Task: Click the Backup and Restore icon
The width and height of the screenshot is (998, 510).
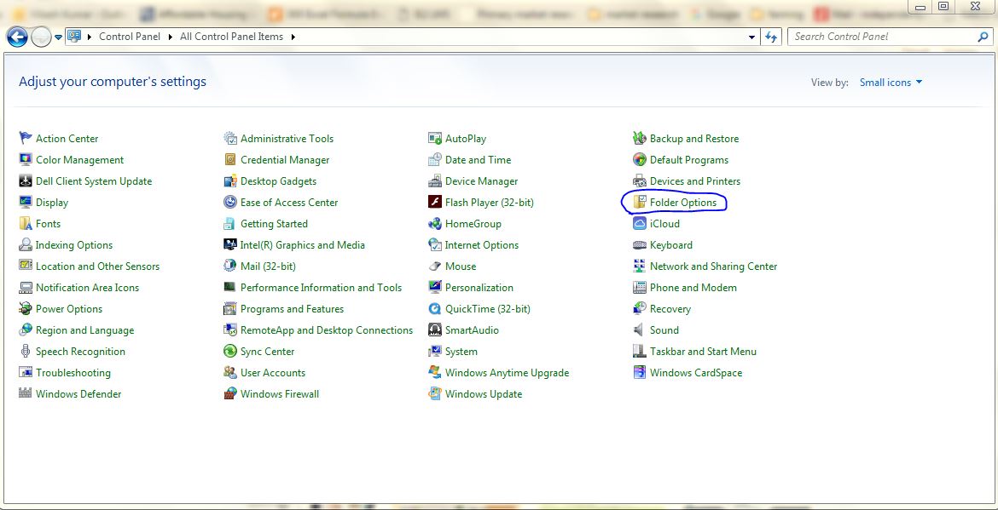Action: pyautogui.click(x=640, y=138)
